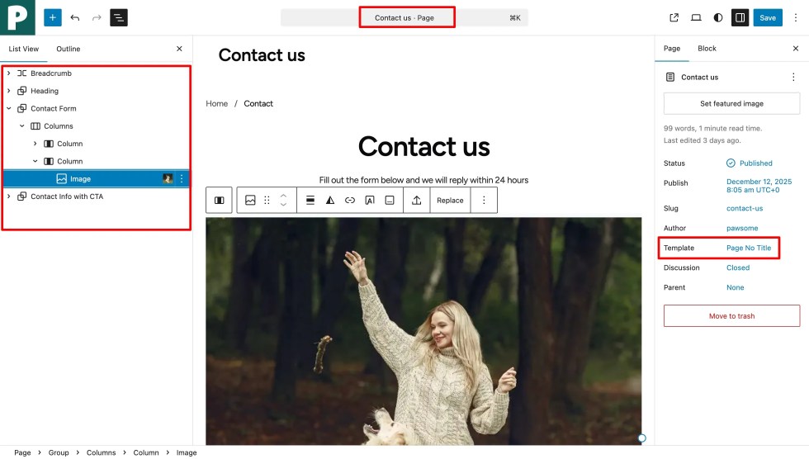The width and height of the screenshot is (809, 459).
Task: Select Contact Info with CTA row
Action: [x=97, y=196]
